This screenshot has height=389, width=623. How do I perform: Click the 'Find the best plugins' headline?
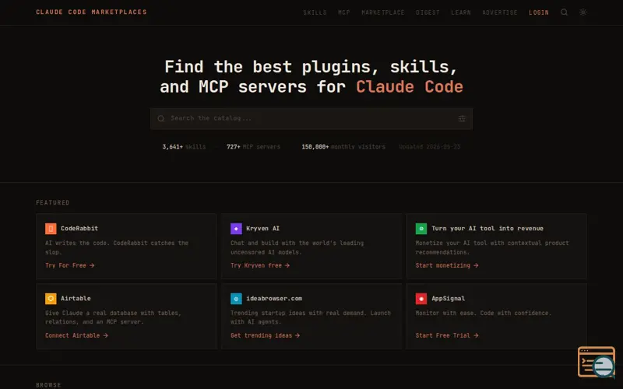(311, 76)
